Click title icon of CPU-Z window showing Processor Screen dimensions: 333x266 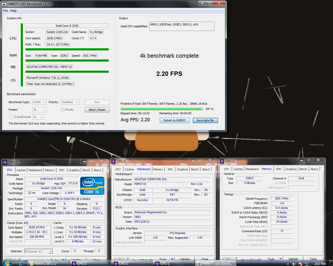5,162
